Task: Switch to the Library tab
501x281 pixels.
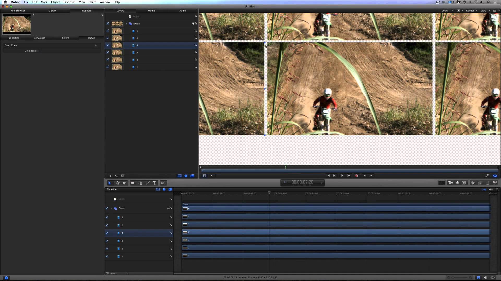Action: click(x=52, y=11)
